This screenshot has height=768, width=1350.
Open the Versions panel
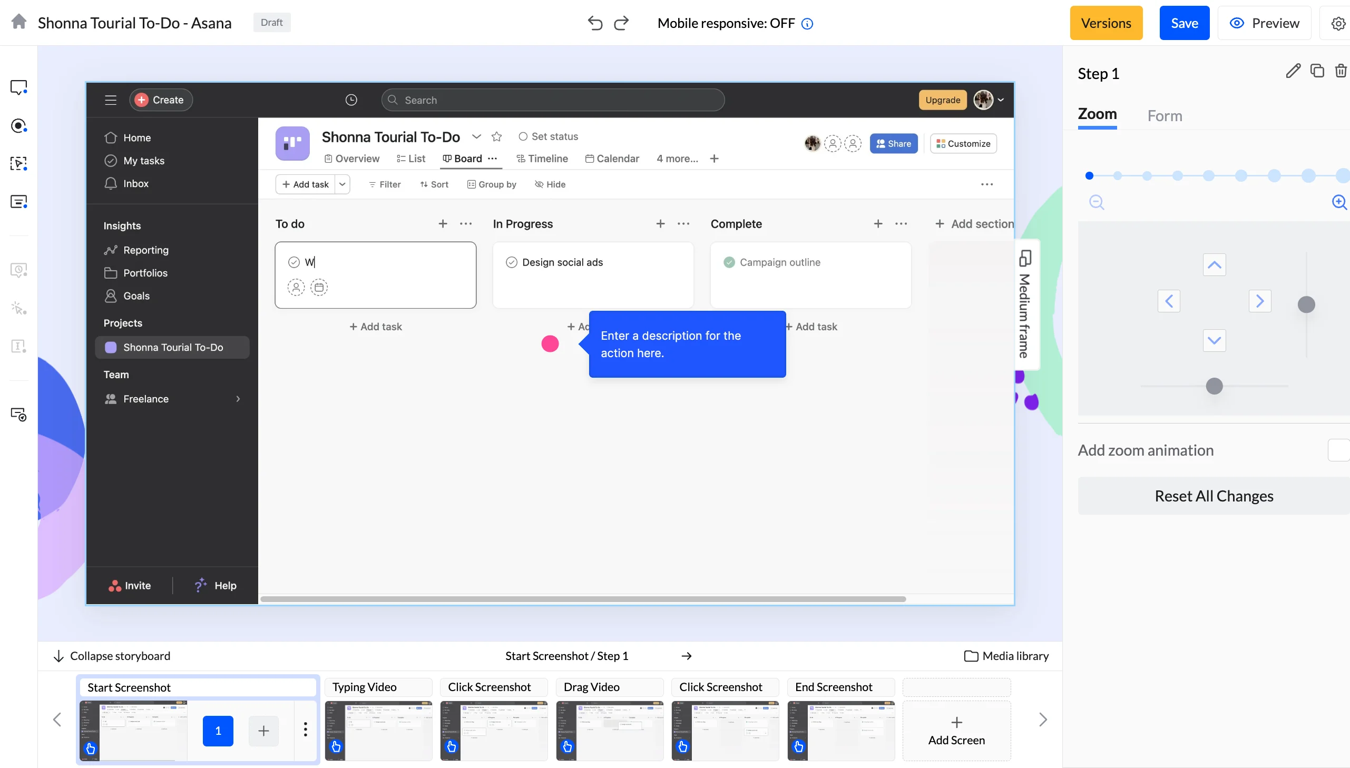click(1106, 23)
